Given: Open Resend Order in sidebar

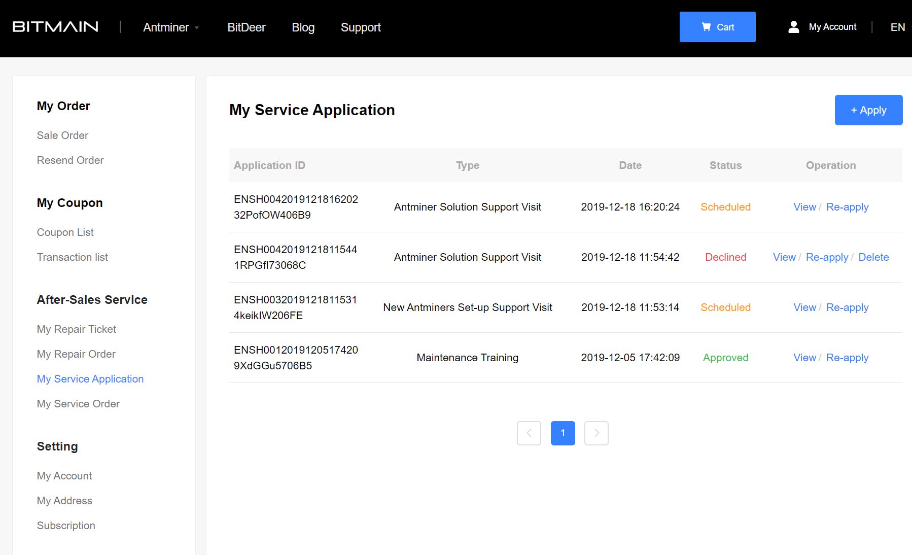Looking at the screenshot, I should pos(70,160).
